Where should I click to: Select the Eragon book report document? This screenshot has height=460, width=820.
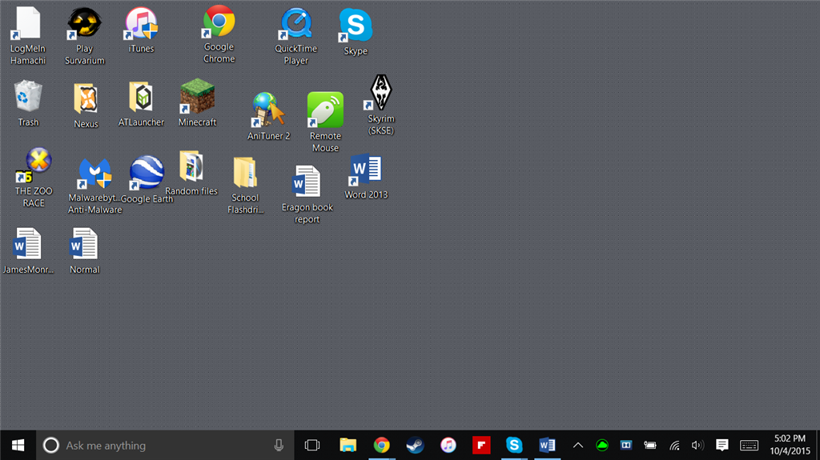pos(307,194)
